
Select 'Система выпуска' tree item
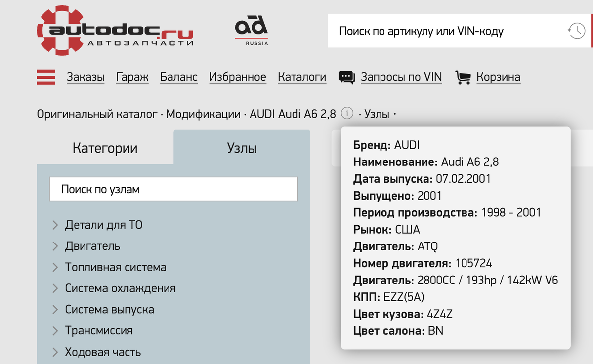110,310
